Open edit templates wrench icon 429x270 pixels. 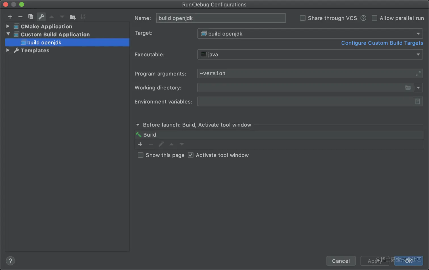[41, 17]
